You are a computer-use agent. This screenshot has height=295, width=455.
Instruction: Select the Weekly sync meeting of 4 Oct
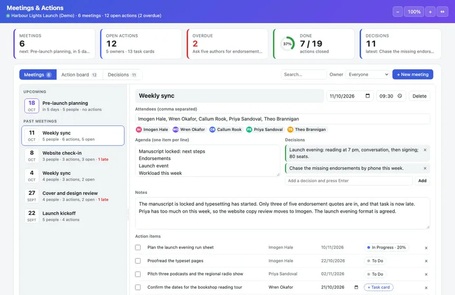coord(73,175)
